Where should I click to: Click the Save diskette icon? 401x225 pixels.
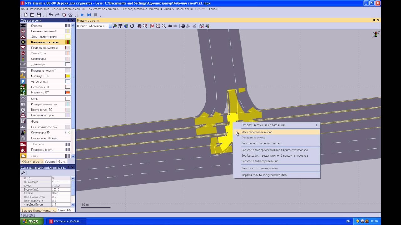[x=39, y=15]
